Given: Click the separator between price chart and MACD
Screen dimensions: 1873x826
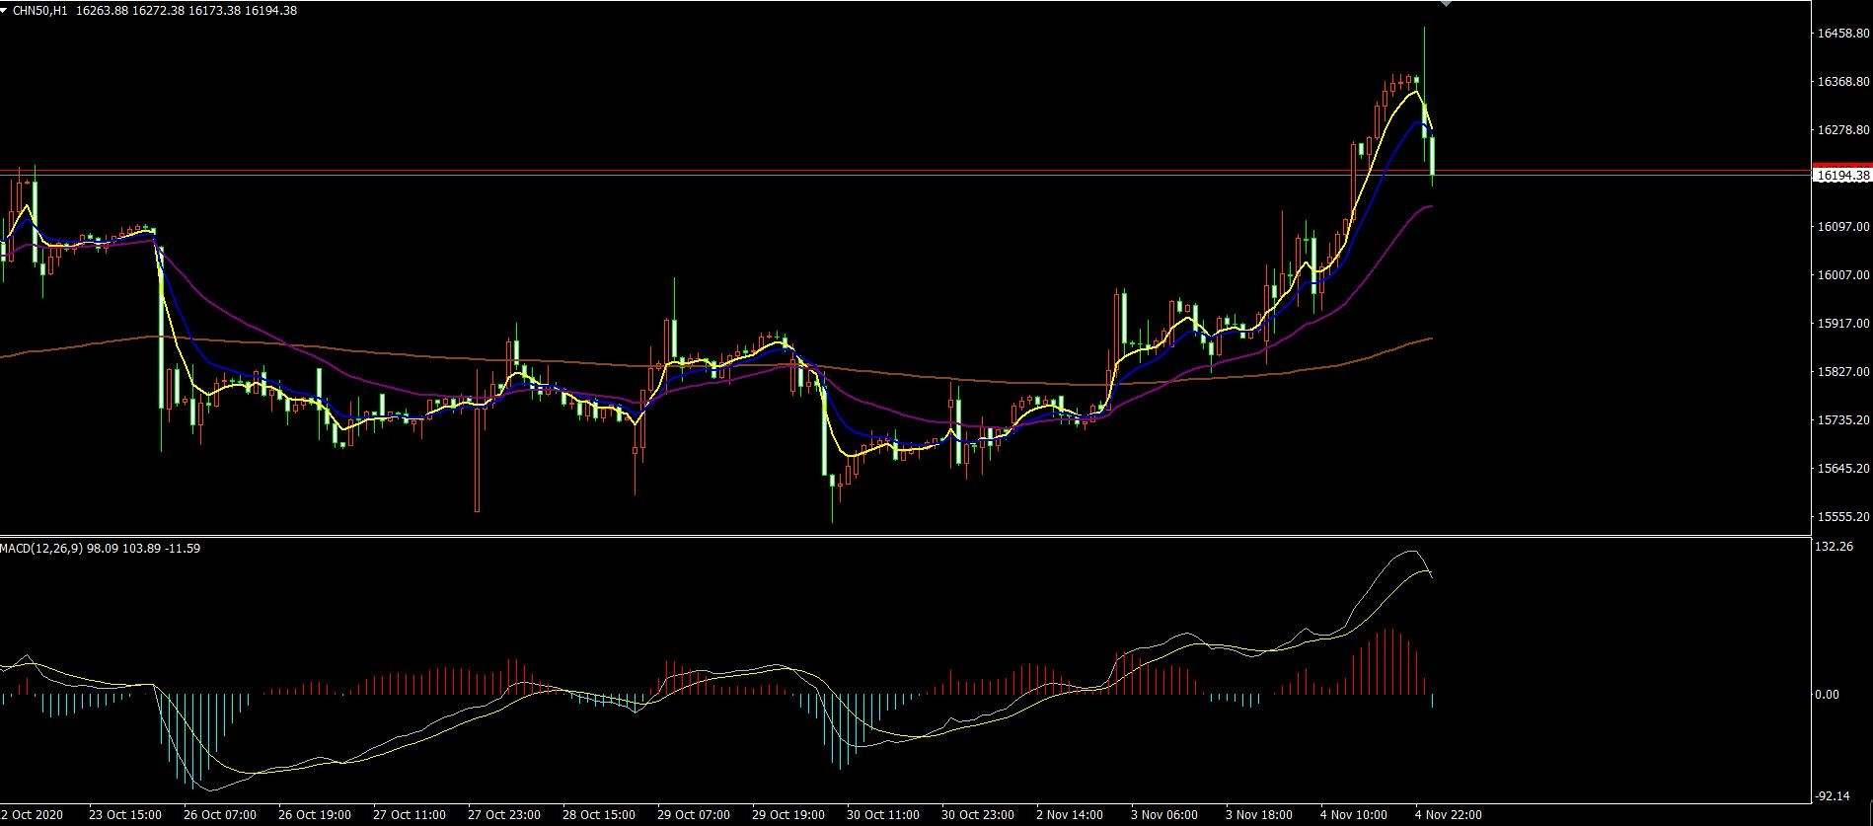Looking at the screenshot, I should point(906,536).
